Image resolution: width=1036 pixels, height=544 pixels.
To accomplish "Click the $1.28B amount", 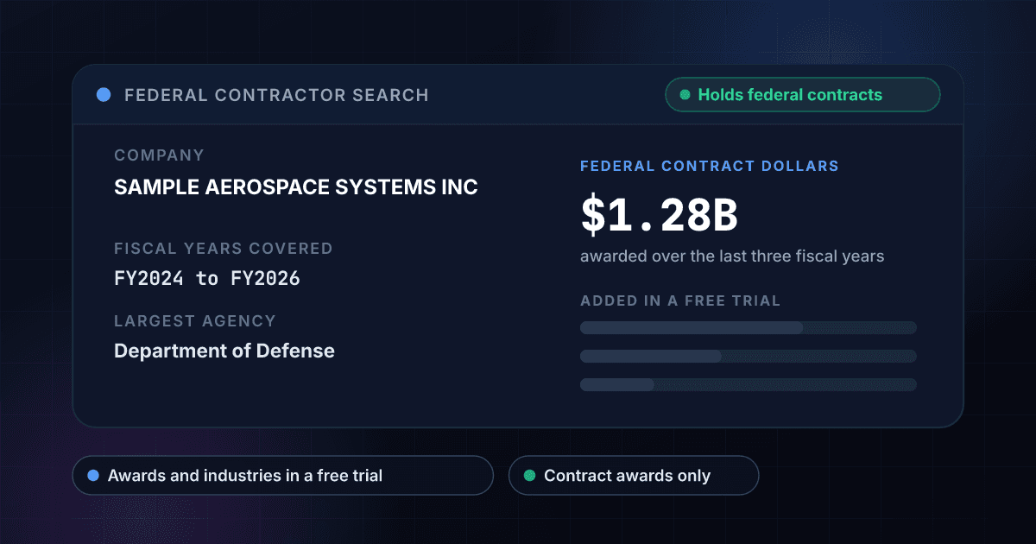I will click(659, 217).
